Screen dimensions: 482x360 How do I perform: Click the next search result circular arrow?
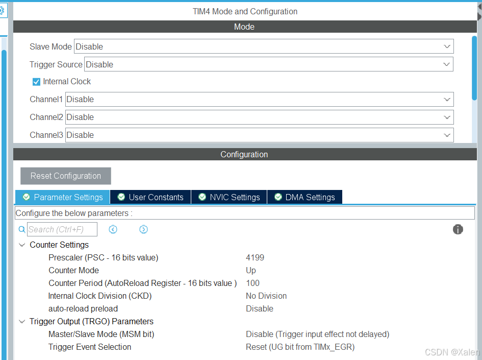143,229
